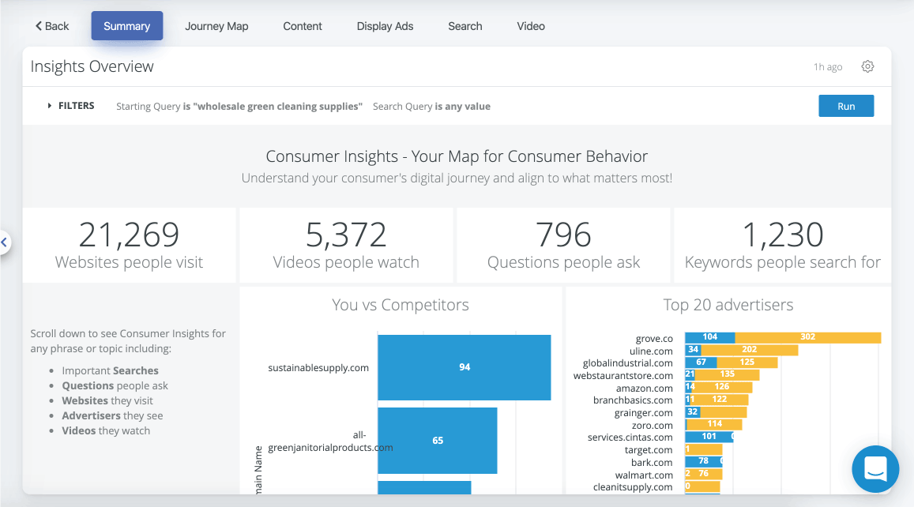
Task: Switch to the Video tab
Action: (x=530, y=26)
